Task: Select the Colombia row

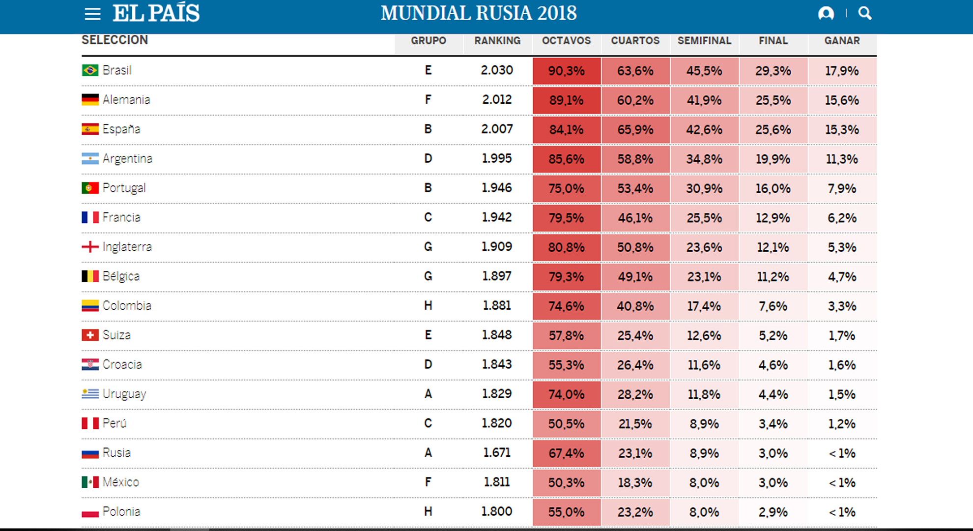Action: [295, 306]
